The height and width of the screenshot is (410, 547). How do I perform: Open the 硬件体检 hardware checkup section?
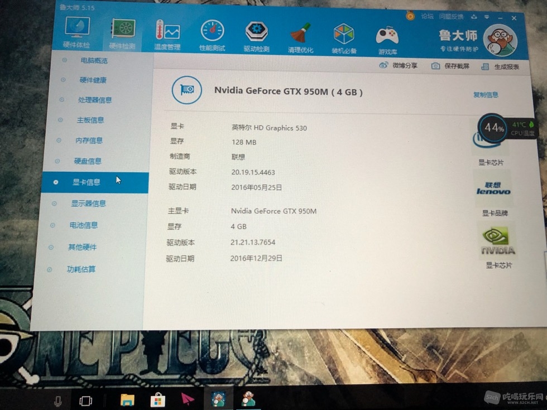tap(77, 32)
